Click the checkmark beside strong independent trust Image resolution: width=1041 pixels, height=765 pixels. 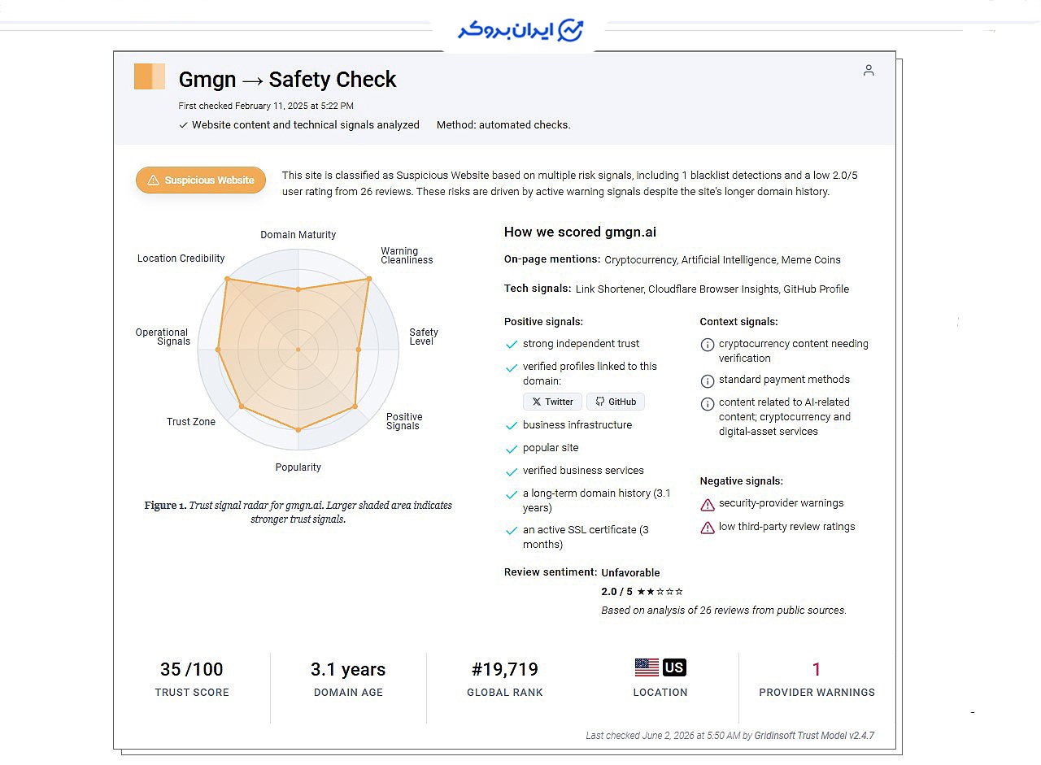tap(512, 345)
